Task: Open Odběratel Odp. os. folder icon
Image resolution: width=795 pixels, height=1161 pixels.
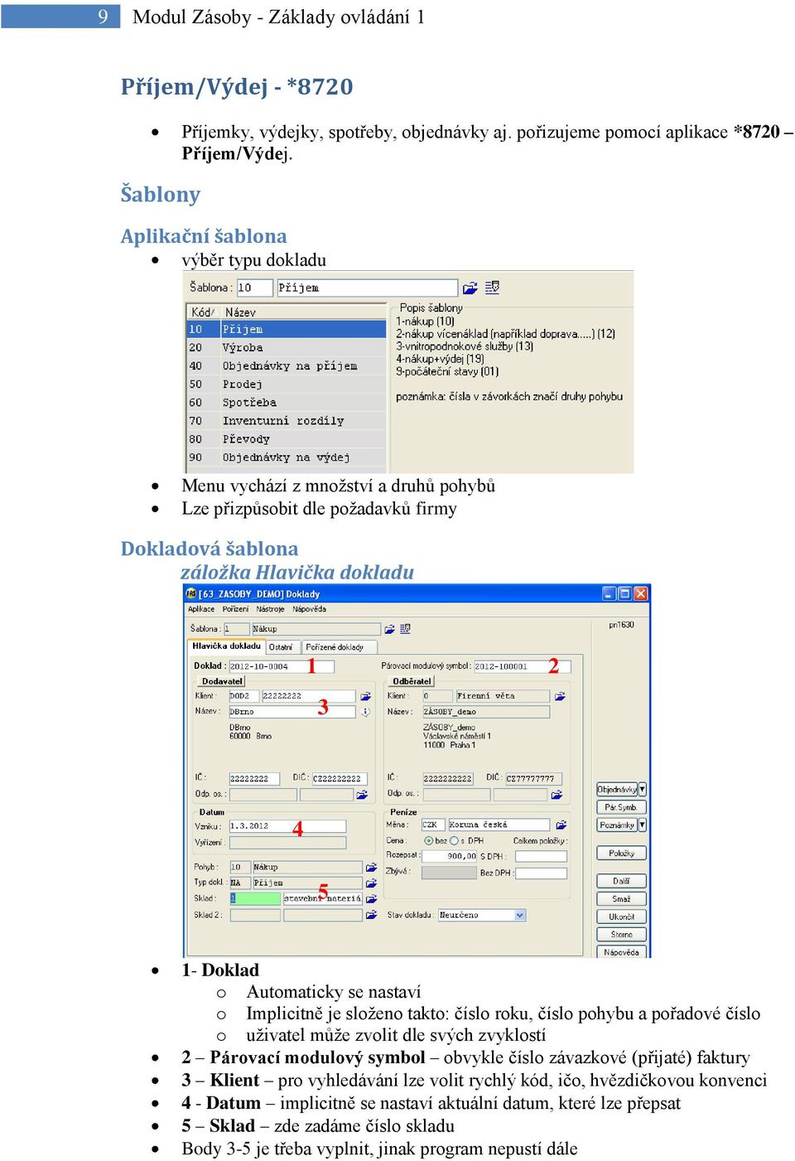Action: (x=556, y=795)
